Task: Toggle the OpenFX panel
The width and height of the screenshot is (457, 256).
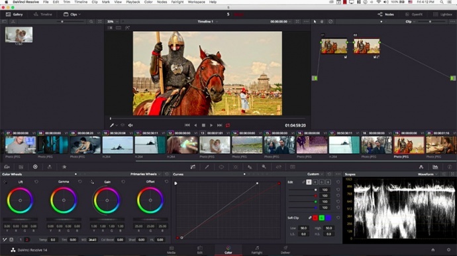Action: point(414,15)
